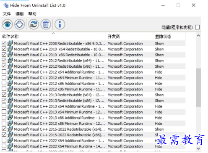Uncheck Visual C++ 2015-2022 Redistributable (x86) checkbox
208x153 pixels.
4,135
